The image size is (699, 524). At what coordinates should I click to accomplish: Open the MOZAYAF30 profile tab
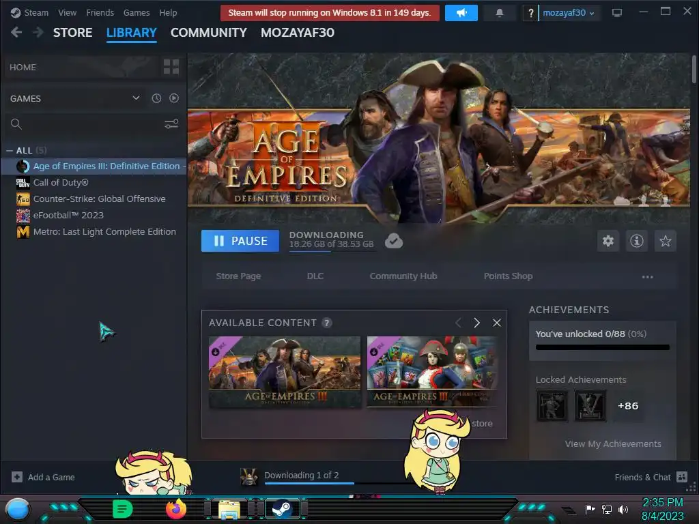pos(298,33)
